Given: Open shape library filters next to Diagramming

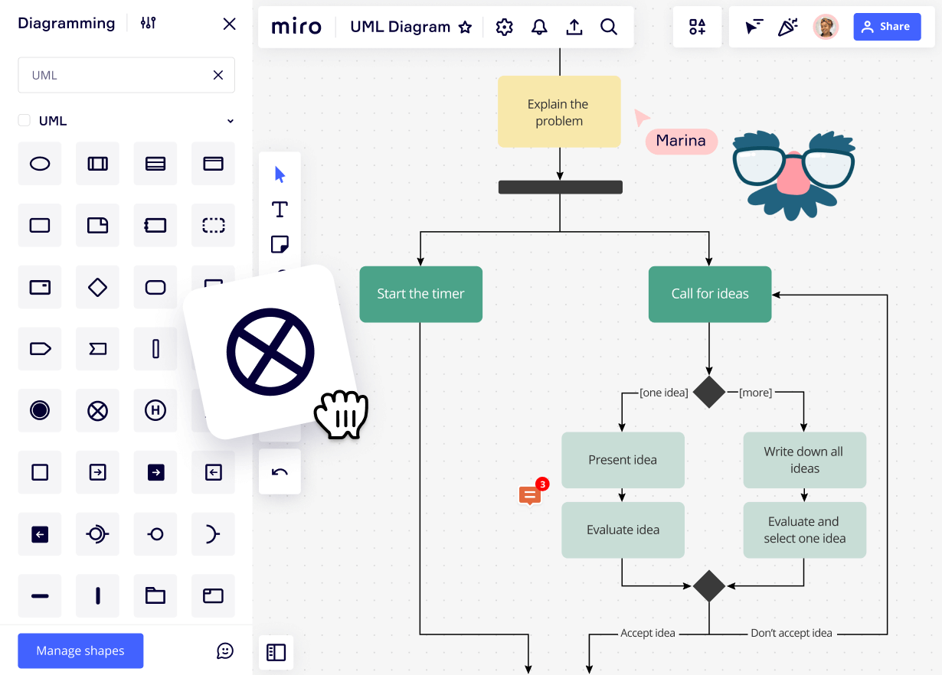Looking at the screenshot, I should pos(148,24).
